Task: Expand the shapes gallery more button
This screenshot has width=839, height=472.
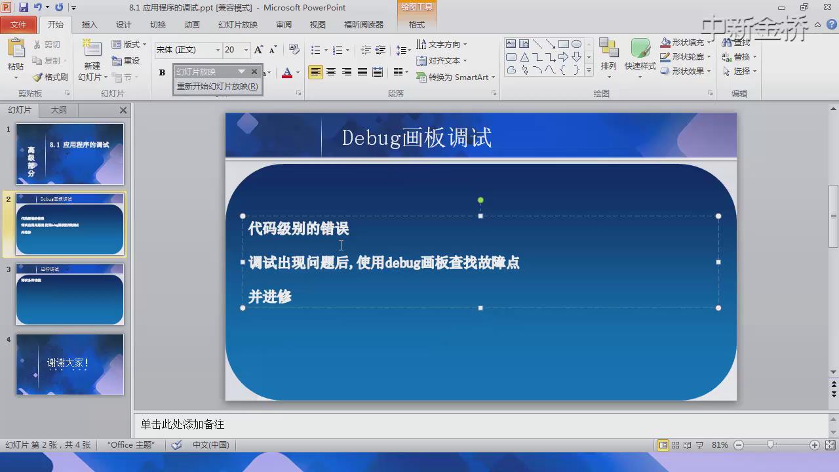Action: 589,70
